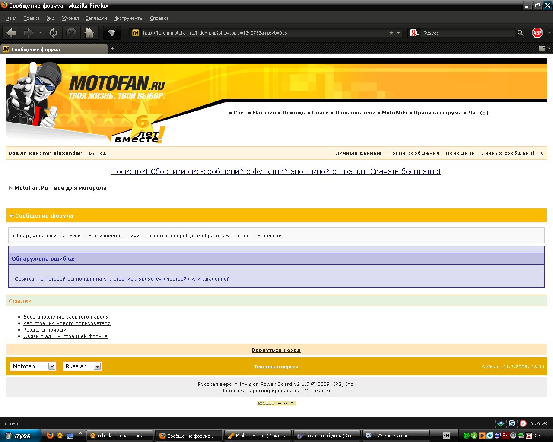Go to the Home page icon
553x442 pixels.
89,33
